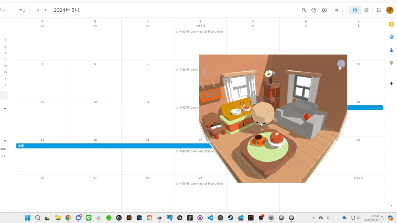This screenshot has height=223, width=397.
Task: Open the May 15 午後7時 event
Action: (x=187, y=108)
